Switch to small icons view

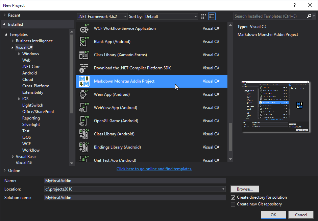[x=203, y=16]
